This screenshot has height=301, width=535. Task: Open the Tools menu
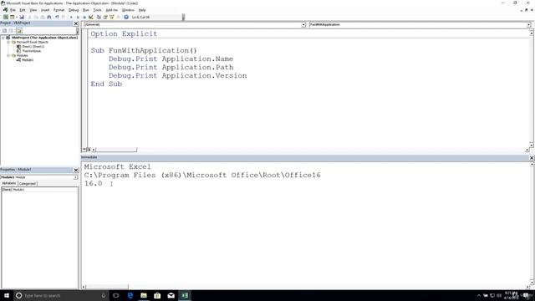click(97, 10)
